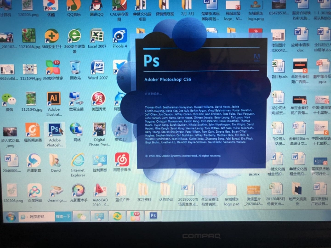Image resolution: width=331 pixels, height=248 pixels.
Task: Launch cleanmgr shortcut
Action: (57, 193)
